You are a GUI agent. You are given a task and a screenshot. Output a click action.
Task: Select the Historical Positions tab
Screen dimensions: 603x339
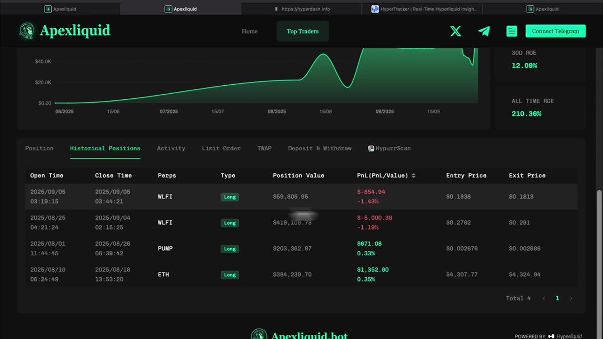(105, 148)
